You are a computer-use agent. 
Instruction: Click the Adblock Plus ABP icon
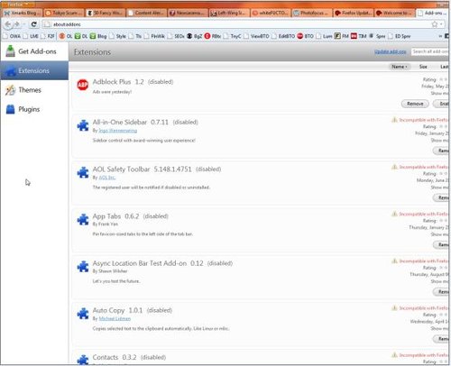[83, 85]
